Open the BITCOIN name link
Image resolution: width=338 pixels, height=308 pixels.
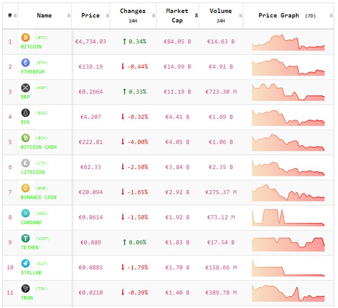coord(31,47)
